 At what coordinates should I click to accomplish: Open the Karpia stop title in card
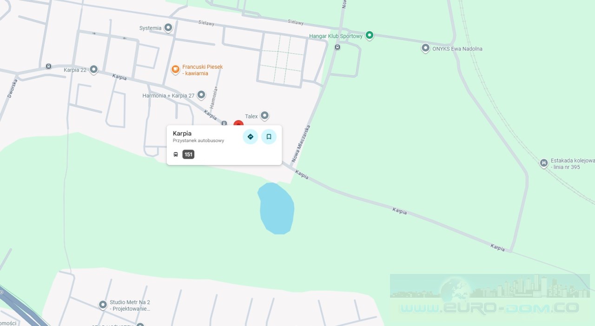182,133
